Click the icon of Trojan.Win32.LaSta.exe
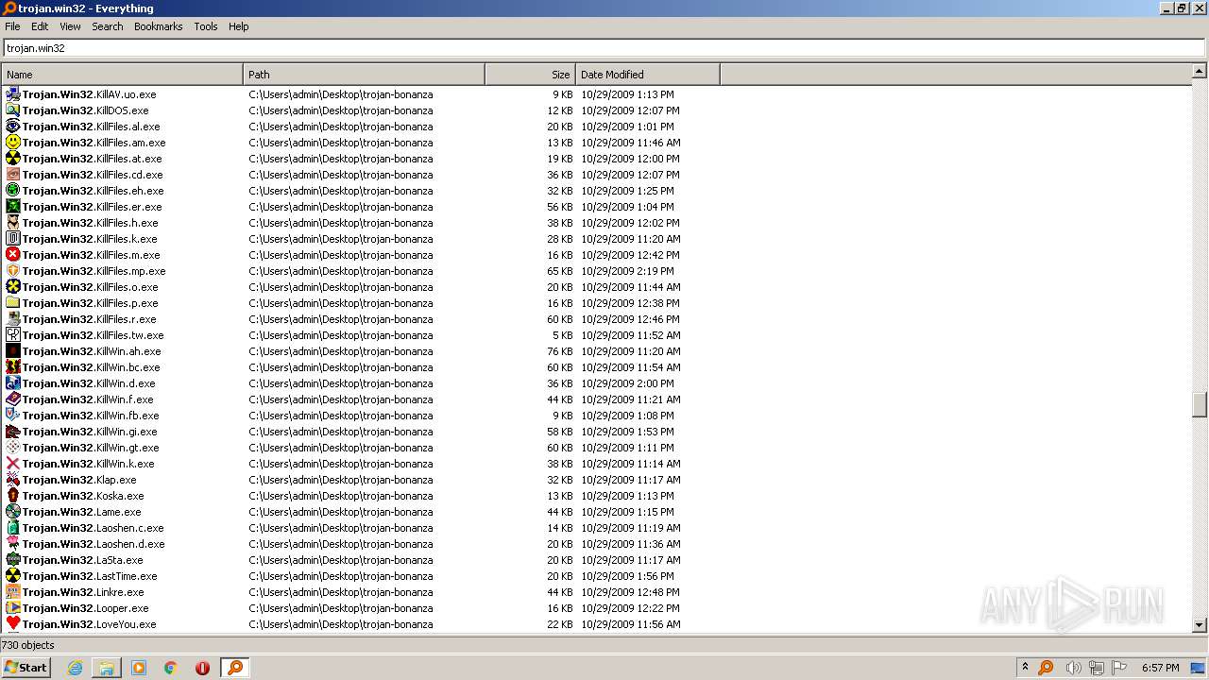Image resolution: width=1209 pixels, height=680 pixels. coord(13,560)
